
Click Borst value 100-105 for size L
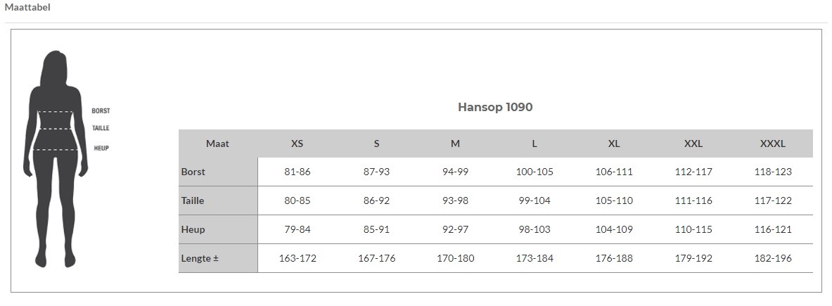[535, 172]
